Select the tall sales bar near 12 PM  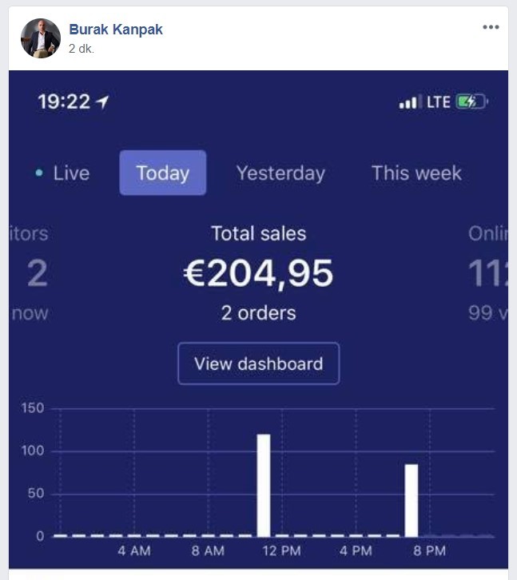264,485
